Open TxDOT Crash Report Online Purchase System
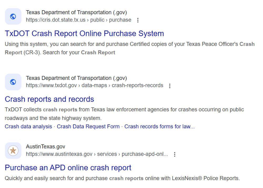263x188 pixels. pyautogui.click(x=84, y=33)
